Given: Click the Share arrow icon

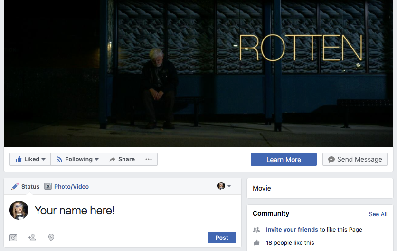Looking at the screenshot, I should click(x=112, y=159).
